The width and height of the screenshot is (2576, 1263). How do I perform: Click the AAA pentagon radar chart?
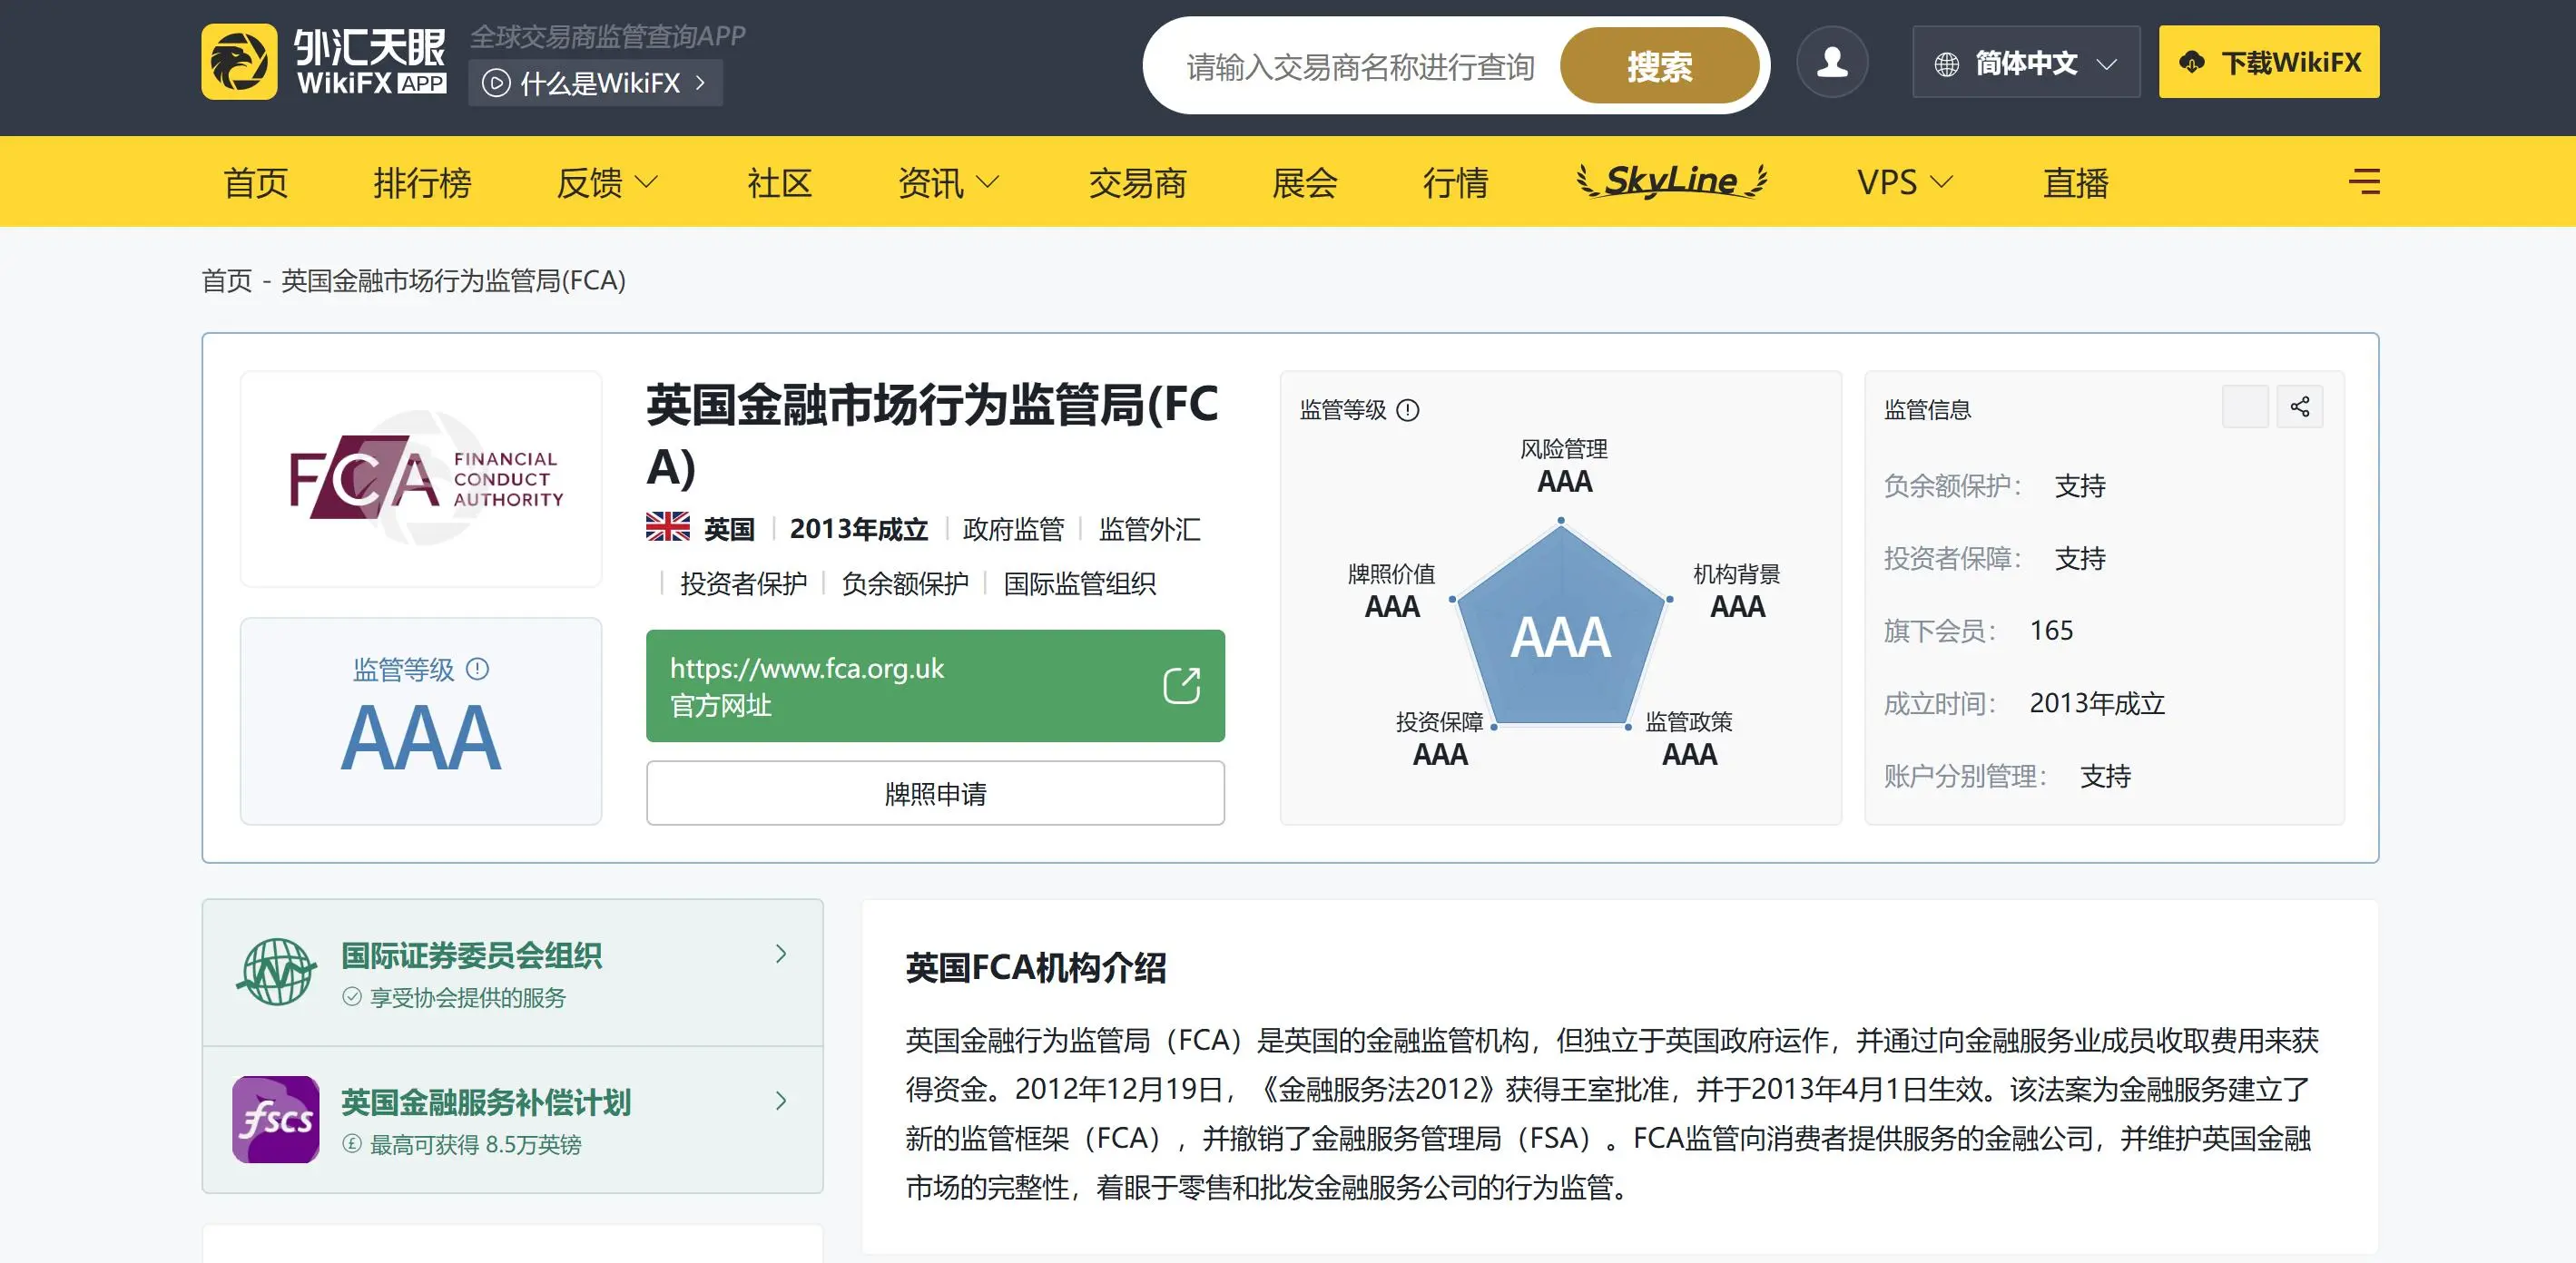[x=1560, y=625]
